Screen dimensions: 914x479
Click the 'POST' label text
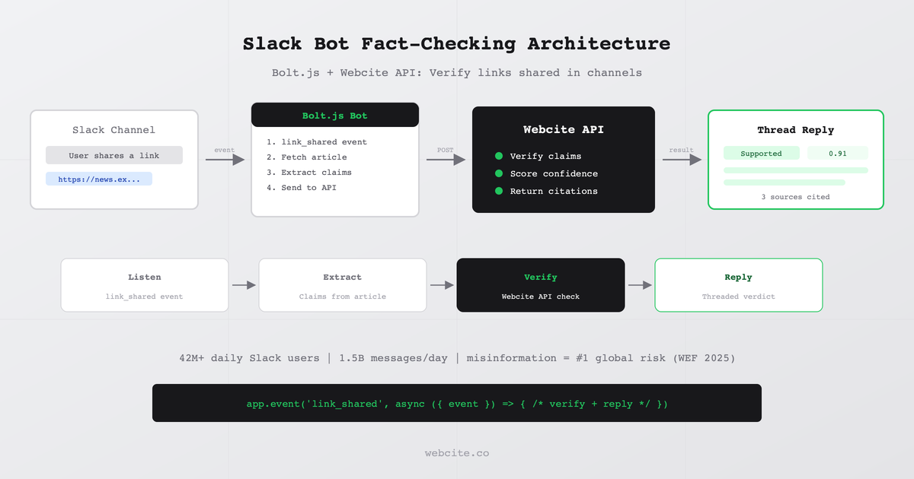click(446, 151)
